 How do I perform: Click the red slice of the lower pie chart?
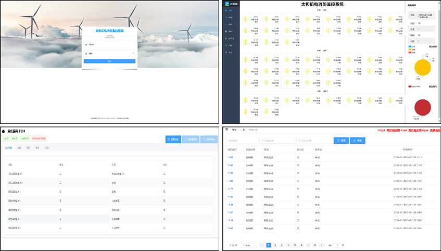422,107
